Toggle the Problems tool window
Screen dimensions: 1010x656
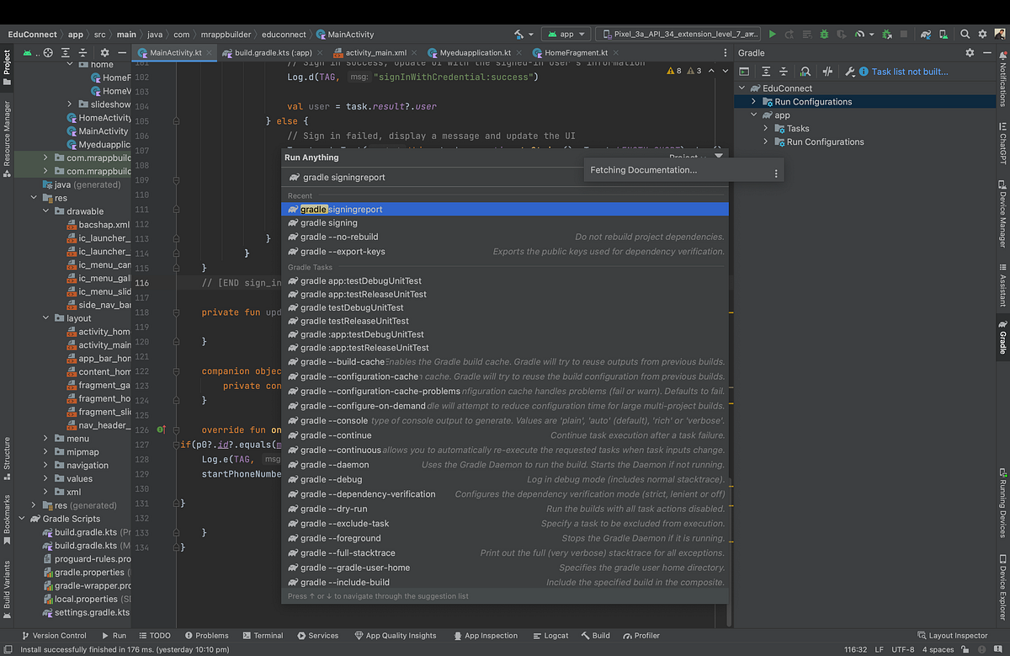[207, 636]
